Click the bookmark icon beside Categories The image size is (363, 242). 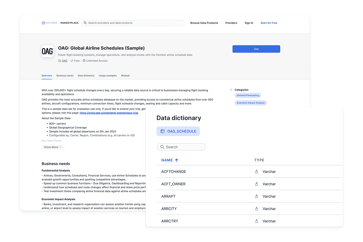click(x=231, y=90)
